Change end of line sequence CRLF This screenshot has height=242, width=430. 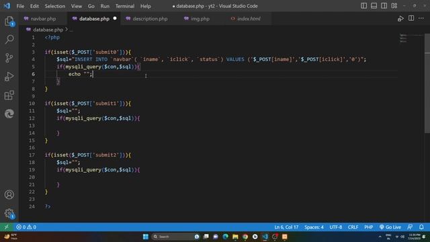point(353,227)
